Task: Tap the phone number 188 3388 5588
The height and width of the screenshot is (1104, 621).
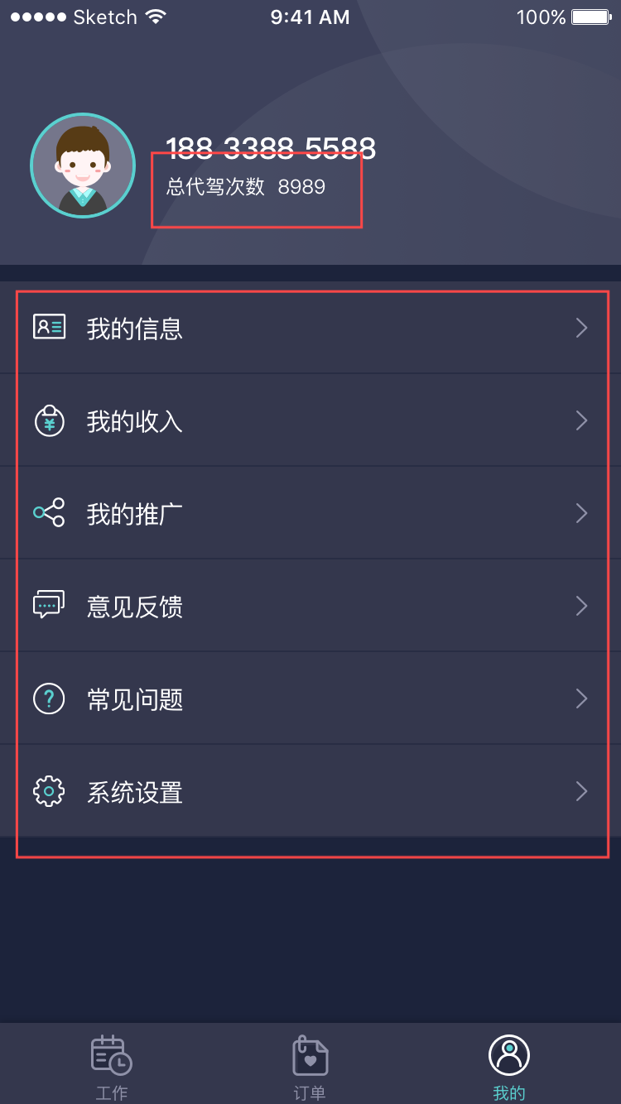Action: point(271,148)
